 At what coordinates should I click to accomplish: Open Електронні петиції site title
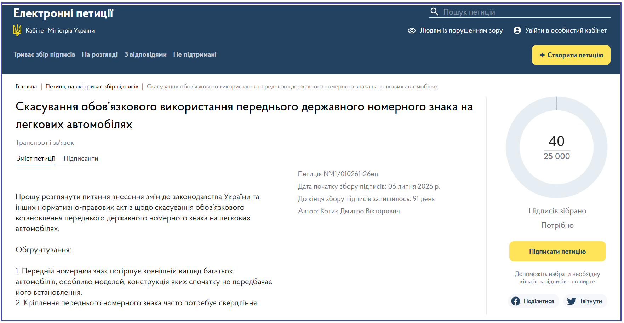click(x=63, y=13)
